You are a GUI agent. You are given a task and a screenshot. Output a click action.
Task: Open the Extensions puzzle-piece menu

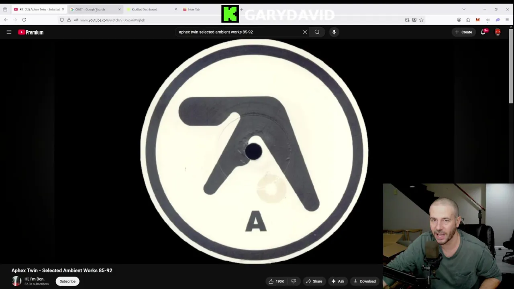click(x=468, y=20)
